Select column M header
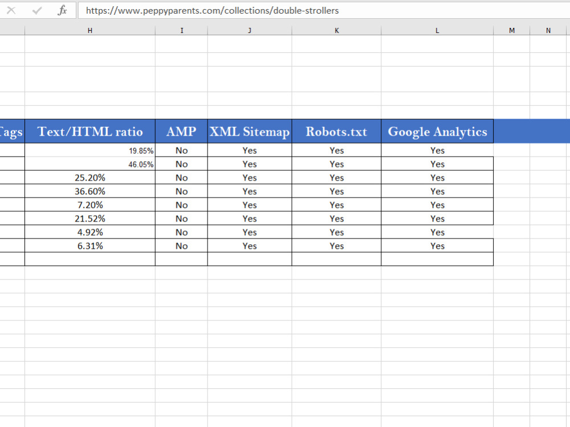This screenshot has height=427, width=570. [x=511, y=31]
